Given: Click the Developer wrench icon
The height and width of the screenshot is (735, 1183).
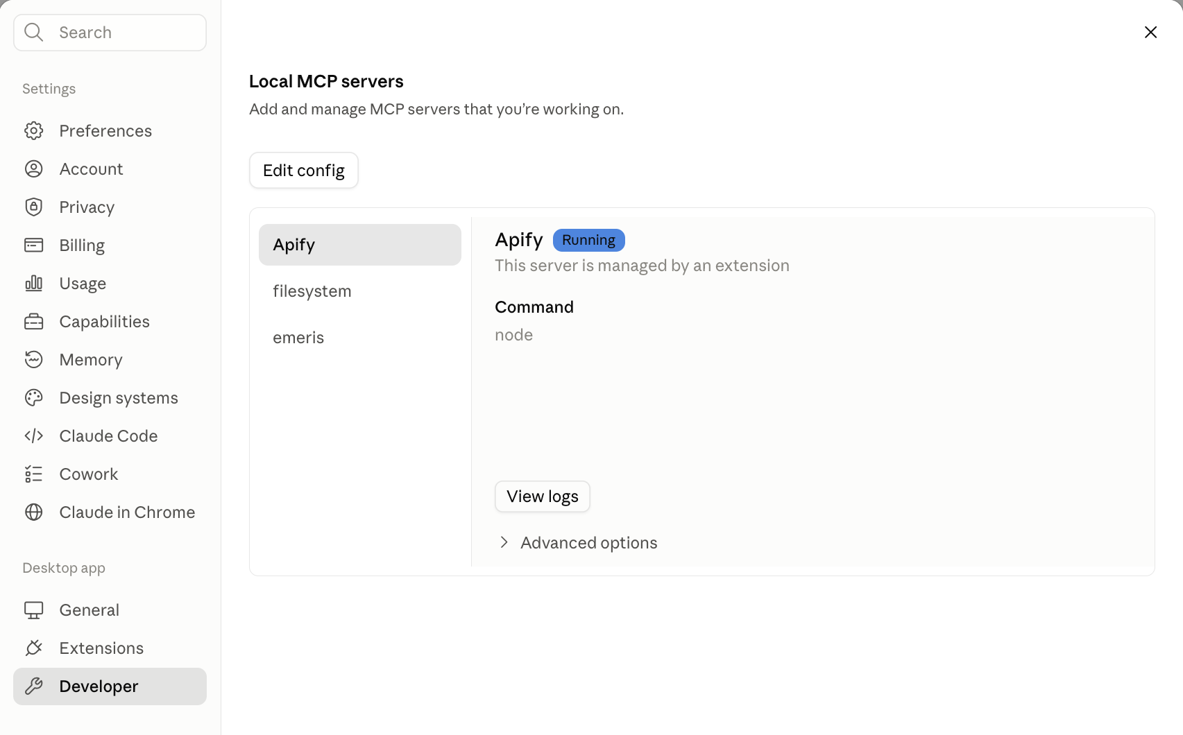Looking at the screenshot, I should tap(33, 686).
